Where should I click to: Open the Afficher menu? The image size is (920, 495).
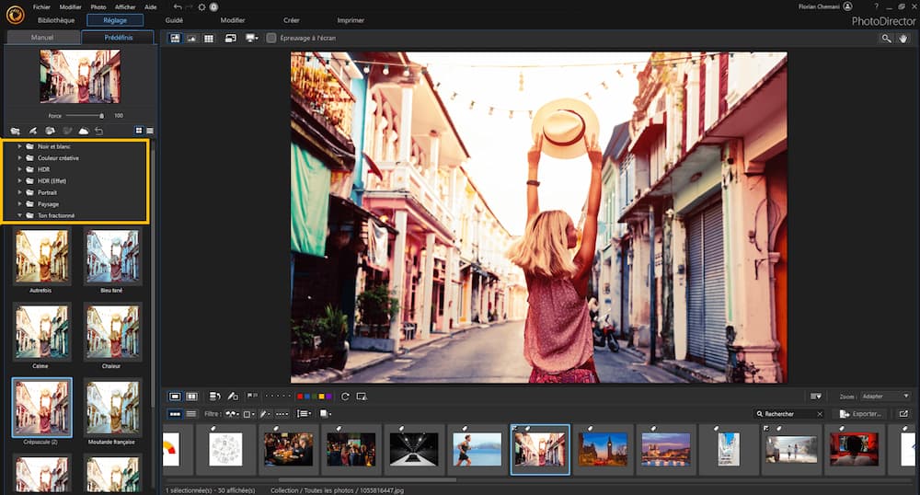pyautogui.click(x=125, y=7)
